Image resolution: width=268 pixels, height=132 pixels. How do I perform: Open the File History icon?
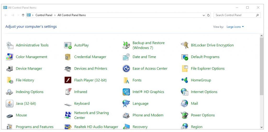[x=10, y=80]
